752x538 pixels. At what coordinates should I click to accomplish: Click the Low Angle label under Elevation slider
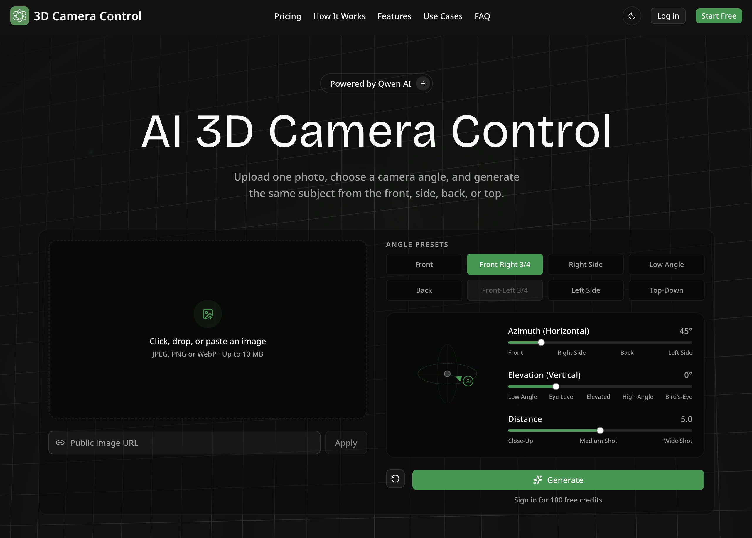pos(522,397)
